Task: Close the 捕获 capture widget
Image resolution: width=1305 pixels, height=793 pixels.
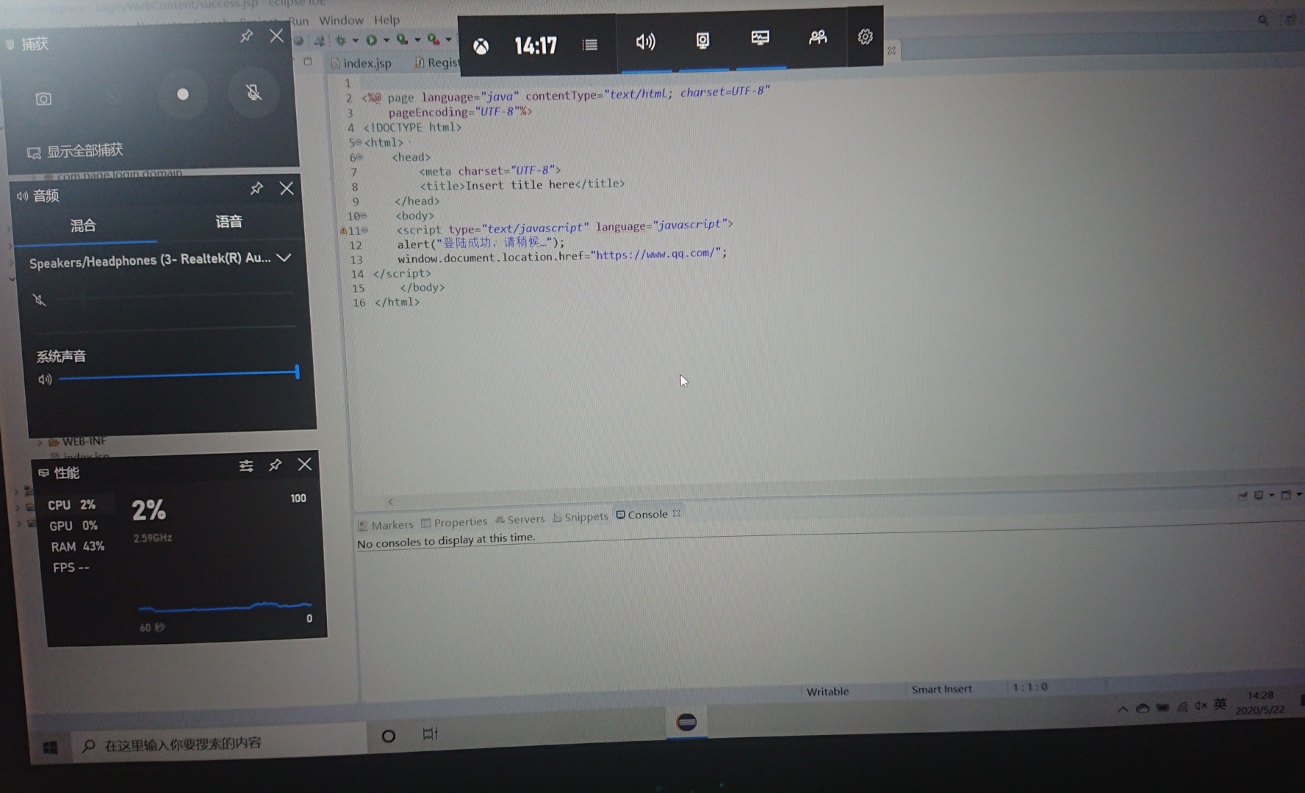Action: 276,35
